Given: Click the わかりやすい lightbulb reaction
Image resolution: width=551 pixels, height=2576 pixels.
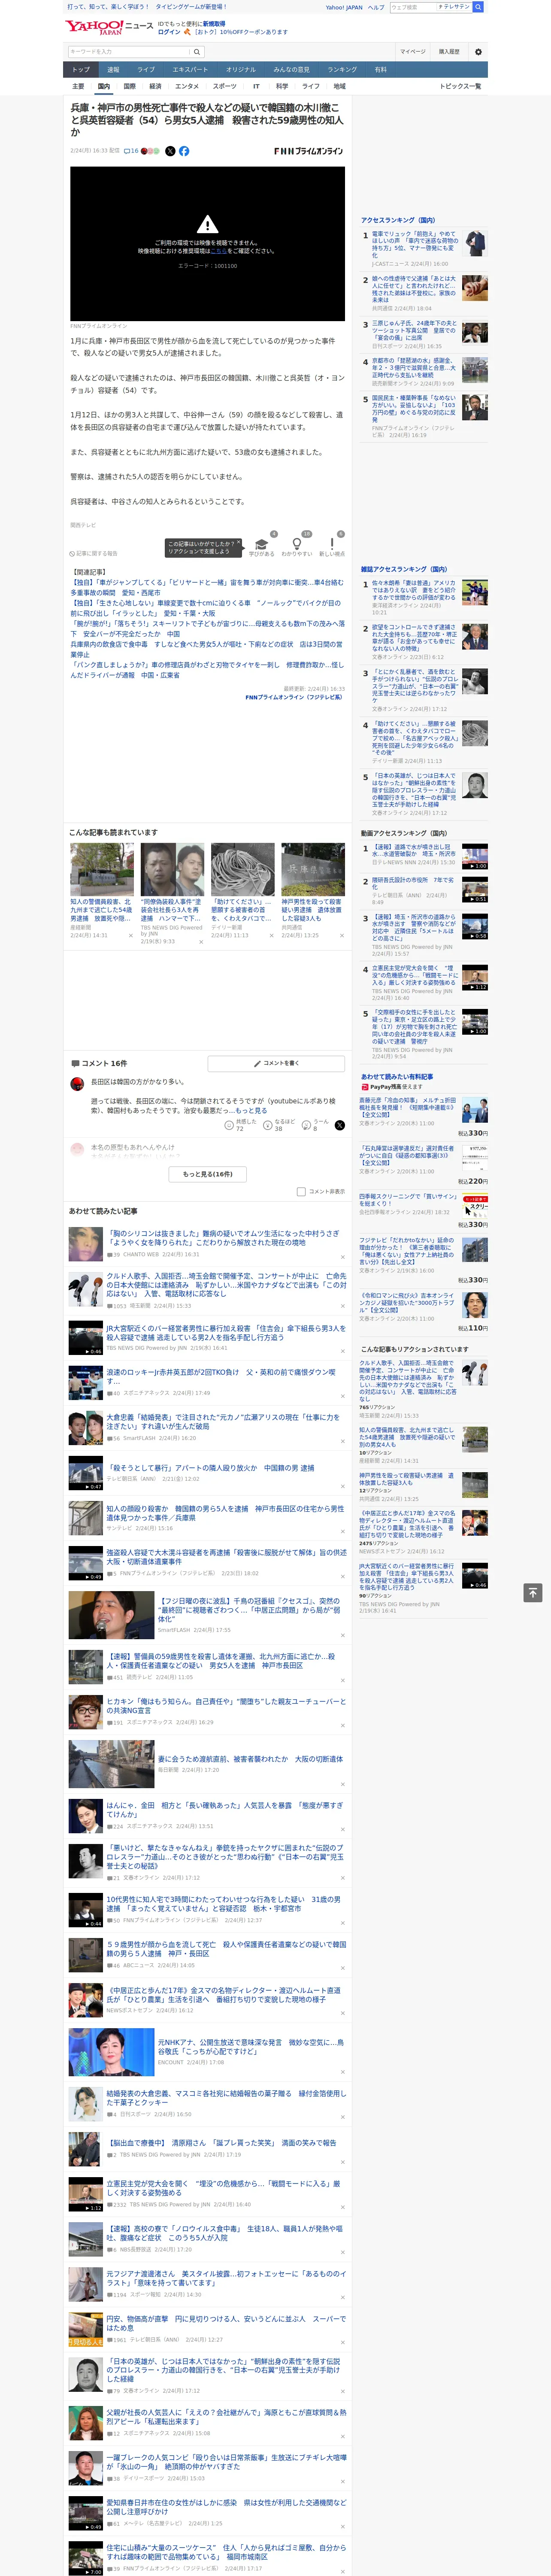Looking at the screenshot, I should [297, 544].
